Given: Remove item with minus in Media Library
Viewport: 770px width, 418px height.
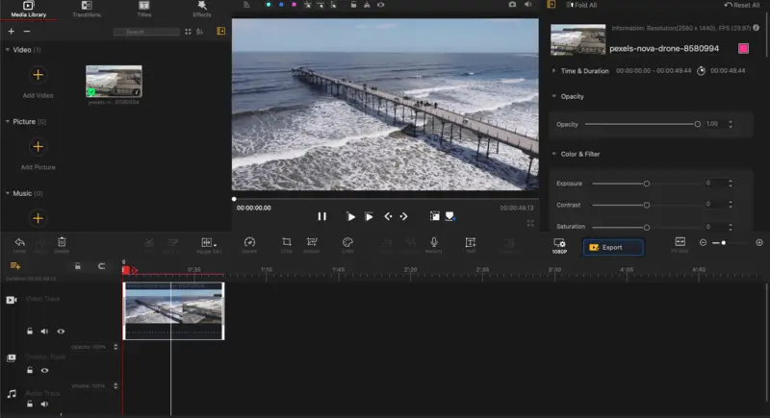Looking at the screenshot, I should (27, 32).
